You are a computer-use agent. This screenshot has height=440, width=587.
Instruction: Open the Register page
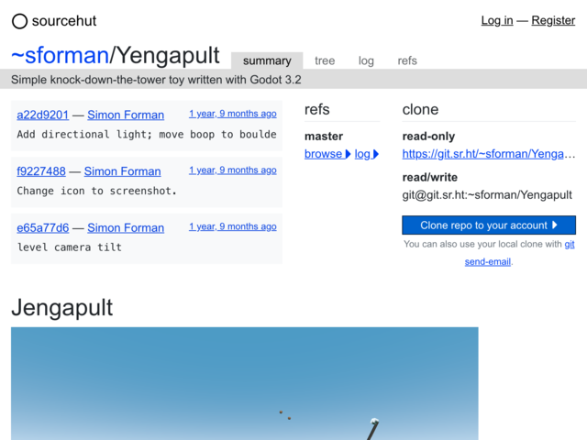pyautogui.click(x=553, y=20)
